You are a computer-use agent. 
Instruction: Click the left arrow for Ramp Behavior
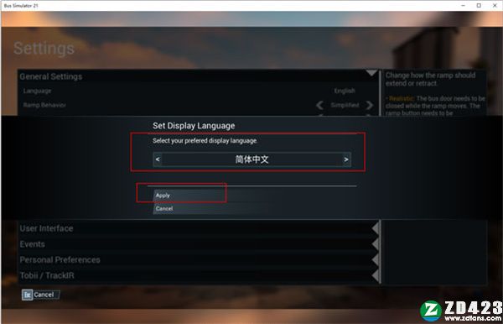(x=319, y=105)
